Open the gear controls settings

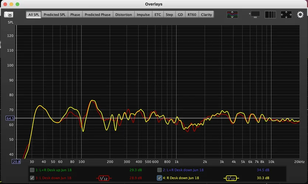click(x=300, y=15)
